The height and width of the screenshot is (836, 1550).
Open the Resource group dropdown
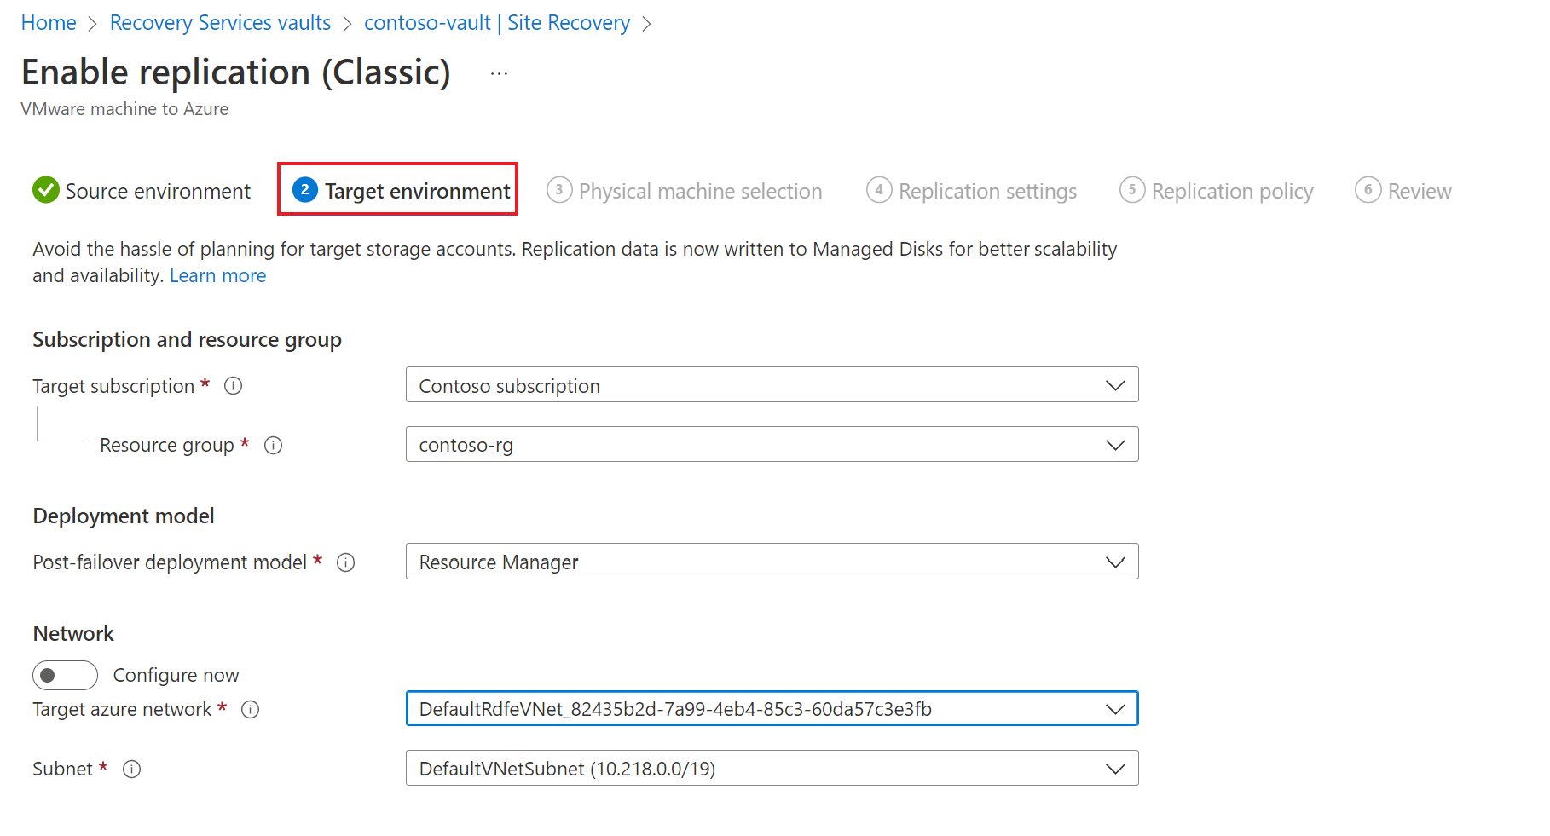[772, 445]
